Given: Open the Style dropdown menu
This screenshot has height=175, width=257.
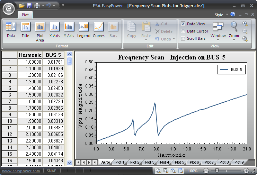Looking at the screenshot, I should (221, 15).
